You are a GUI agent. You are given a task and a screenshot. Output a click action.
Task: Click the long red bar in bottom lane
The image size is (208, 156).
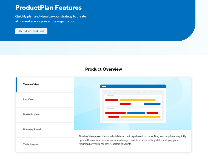pos(115,113)
